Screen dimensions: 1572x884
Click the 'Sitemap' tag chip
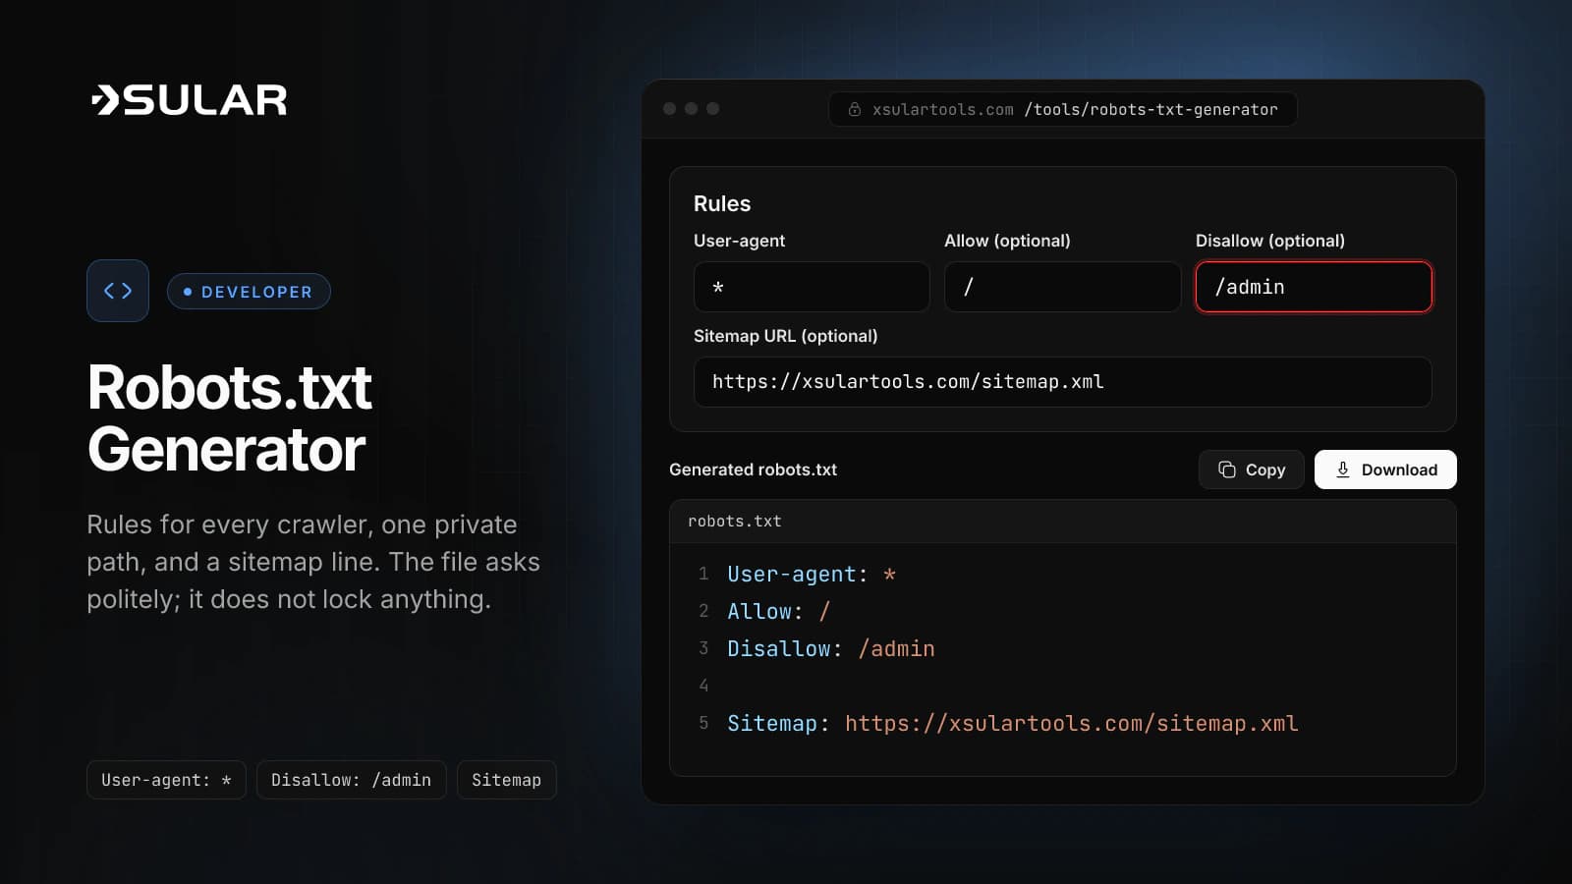click(506, 780)
